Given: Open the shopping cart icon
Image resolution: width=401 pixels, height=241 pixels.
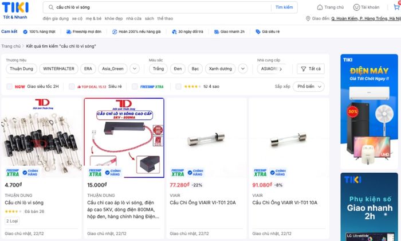Looking at the screenshot, I should (x=397, y=7).
